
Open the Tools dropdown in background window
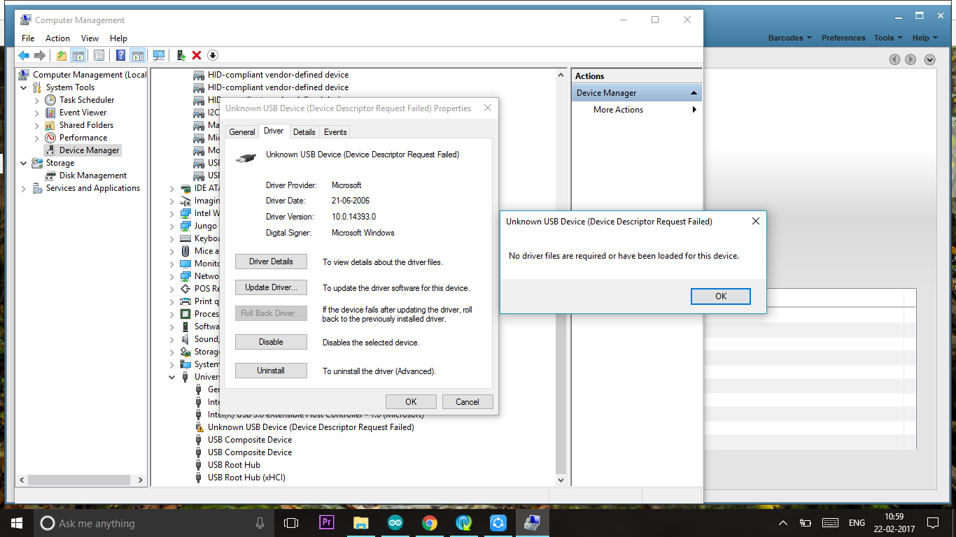click(x=888, y=38)
